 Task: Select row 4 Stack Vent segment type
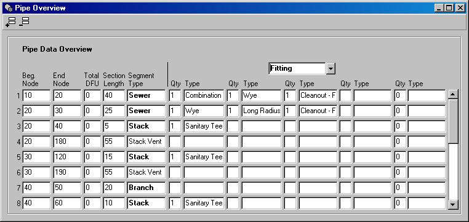point(146,141)
